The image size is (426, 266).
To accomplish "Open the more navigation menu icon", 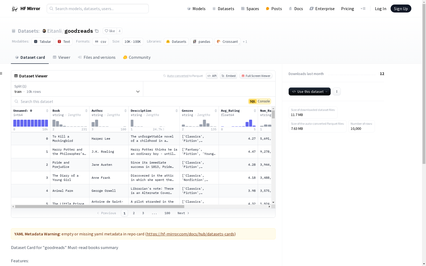I will 363,9.
